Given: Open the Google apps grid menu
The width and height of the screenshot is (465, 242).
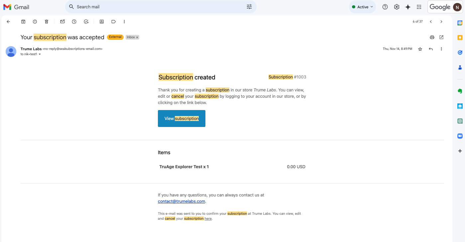Looking at the screenshot, I should (419, 7).
